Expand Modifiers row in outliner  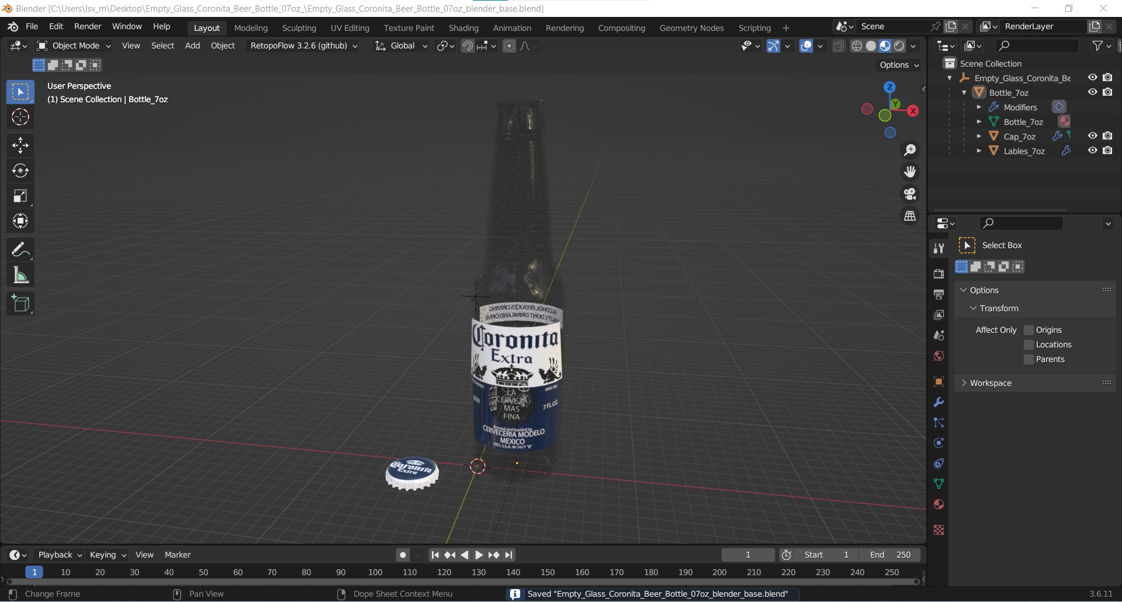979,107
